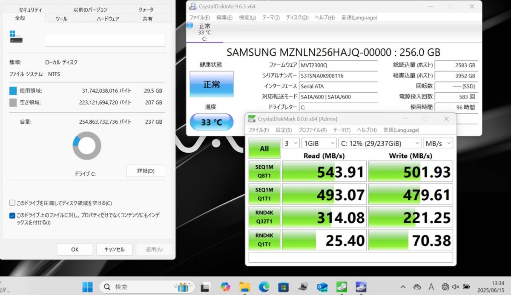
Task: Click the drive name field in properties
Action: tap(105, 40)
